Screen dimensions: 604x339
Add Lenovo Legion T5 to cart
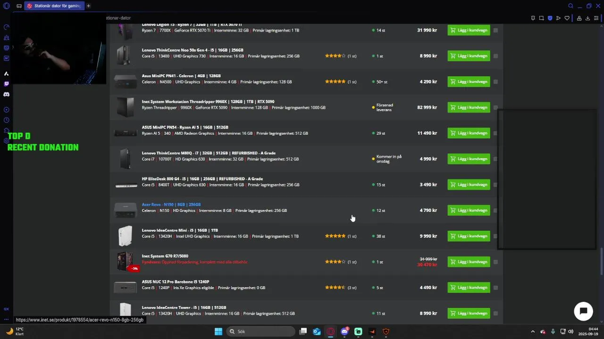(x=469, y=30)
